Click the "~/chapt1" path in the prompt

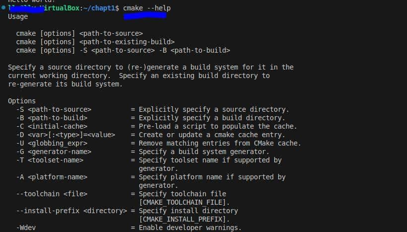coord(102,8)
